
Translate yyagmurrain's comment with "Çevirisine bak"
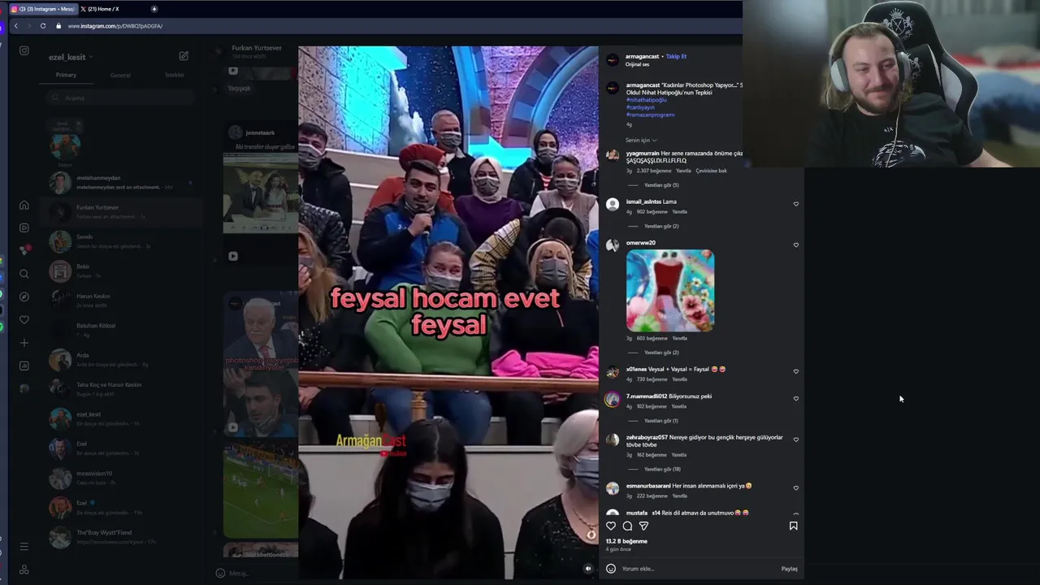(x=711, y=171)
